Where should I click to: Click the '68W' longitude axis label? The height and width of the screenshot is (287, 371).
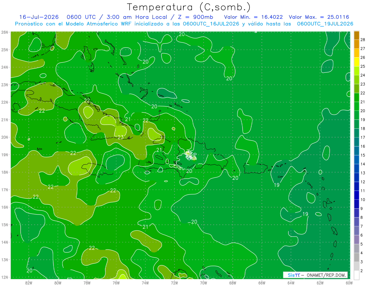232,283
